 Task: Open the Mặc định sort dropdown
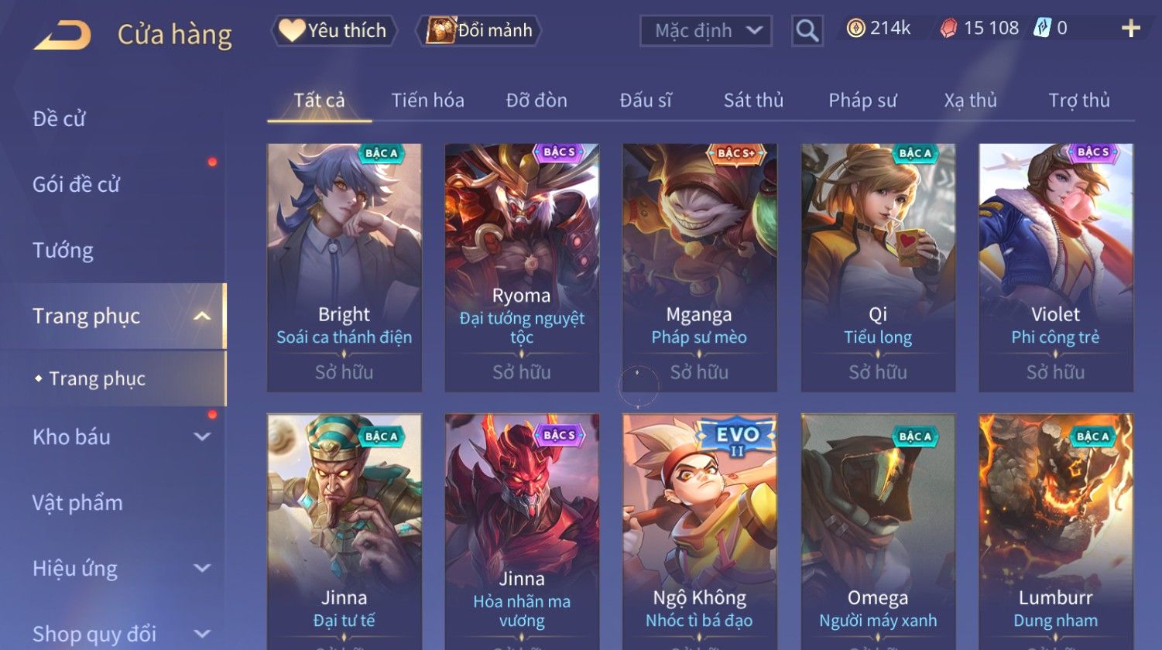(x=706, y=31)
